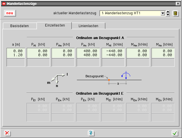This screenshot has height=138, width=182.
Task: Step up to the previous Wanderlastenzug
Action: tap(168, 12)
